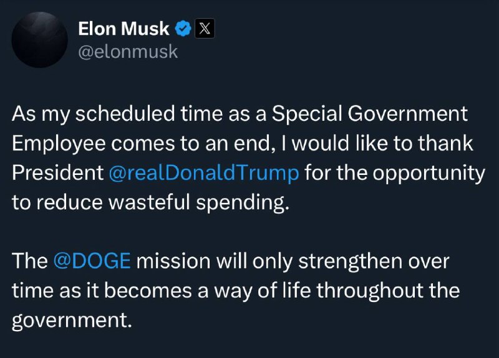The height and width of the screenshot is (358, 499).
Task: Click the words 'Special Government'
Action: 369,115
